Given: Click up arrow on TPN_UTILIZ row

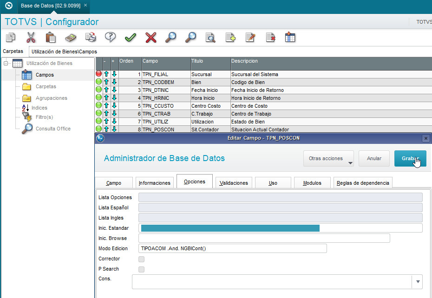Looking at the screenshot, I should [106, 121].
